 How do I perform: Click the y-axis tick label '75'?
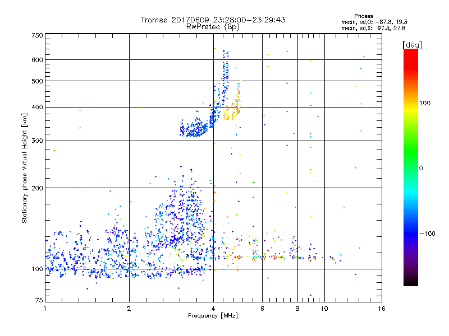39,300
